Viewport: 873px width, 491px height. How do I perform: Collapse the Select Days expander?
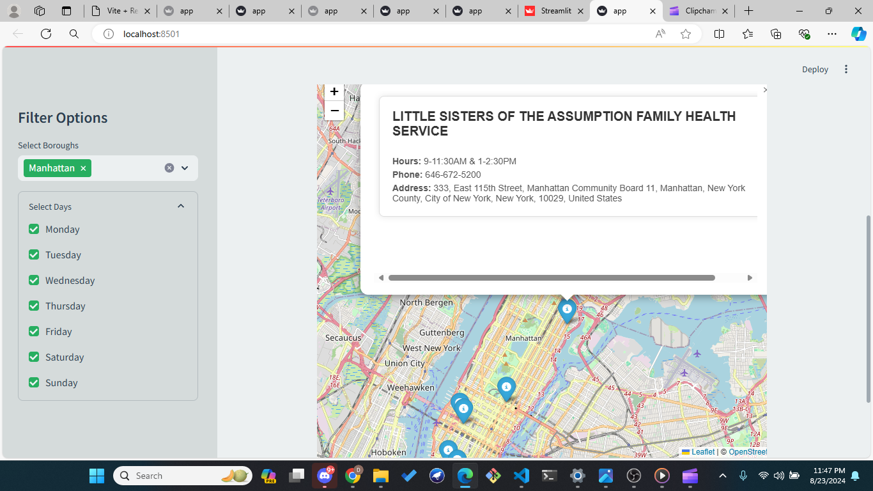[181, 206]
